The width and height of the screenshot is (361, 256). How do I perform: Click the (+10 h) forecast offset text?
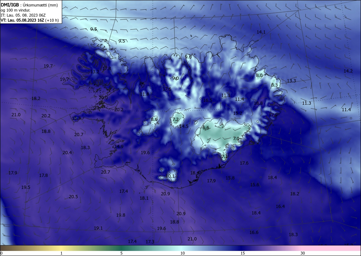[x=52, y=20]
